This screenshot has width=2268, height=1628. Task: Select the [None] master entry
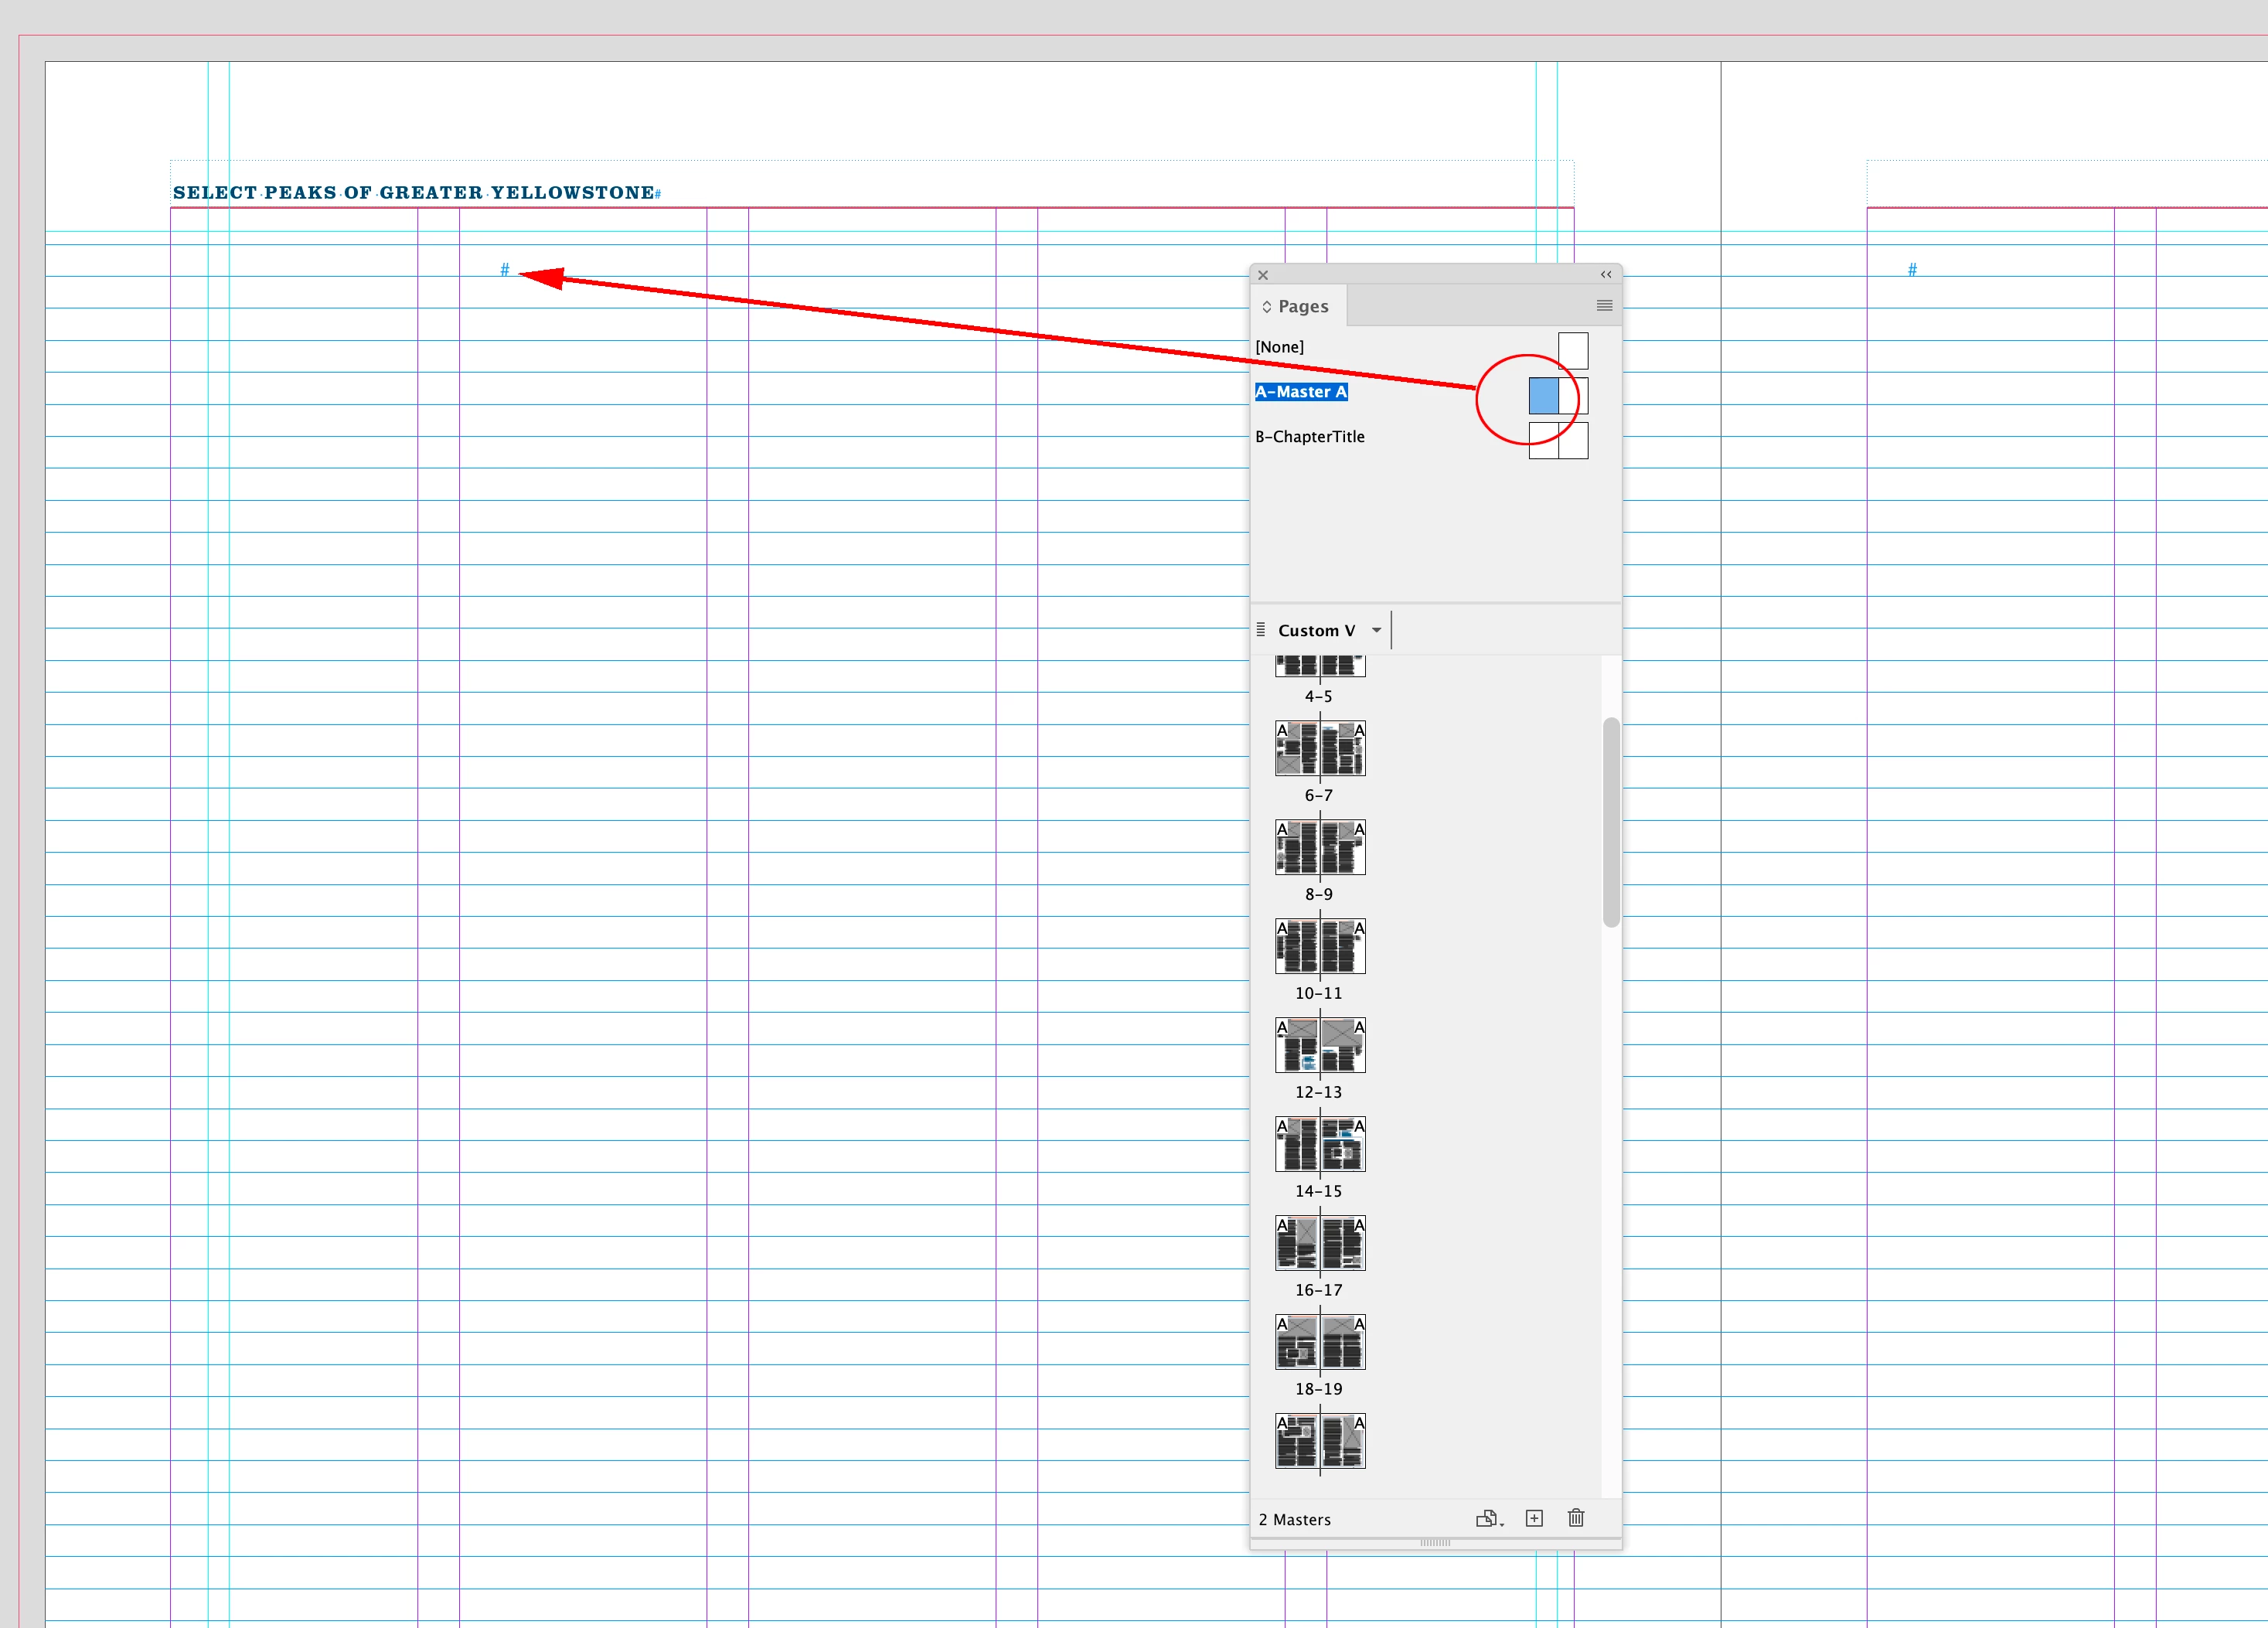point(1279,347)
